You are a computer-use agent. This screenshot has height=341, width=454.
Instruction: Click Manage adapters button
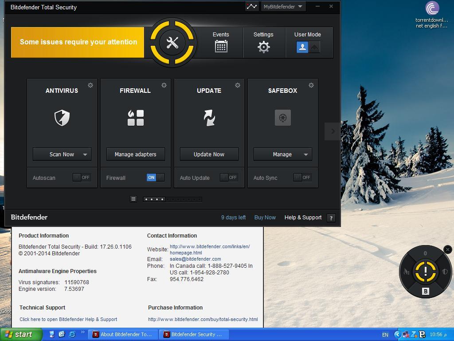pyautogui.click(x=136, y=154)
